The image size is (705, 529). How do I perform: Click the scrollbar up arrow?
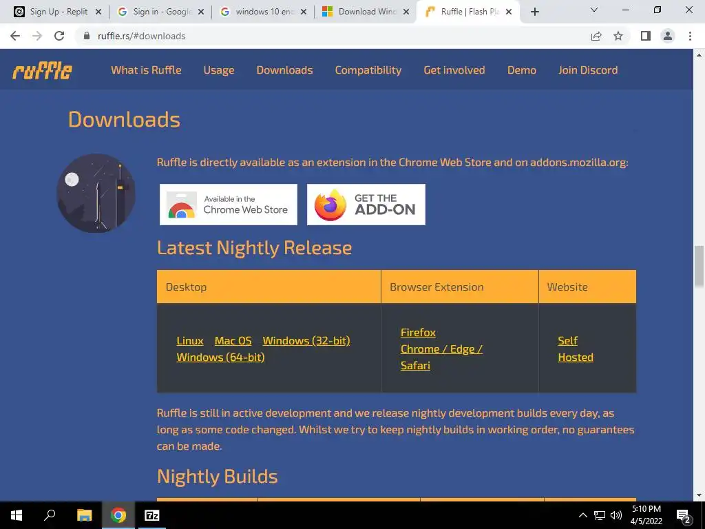(699, 55)
